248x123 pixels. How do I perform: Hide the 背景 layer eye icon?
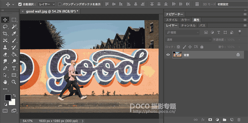pyautogui.click(x=168, y=55)
